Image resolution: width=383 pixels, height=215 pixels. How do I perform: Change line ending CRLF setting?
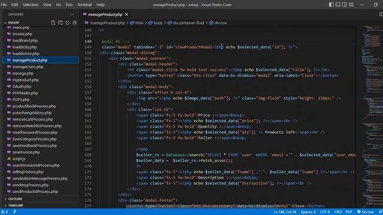(338, 212)
